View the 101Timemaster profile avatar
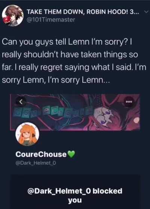Image resolution: width=150 pixels, height=209 pixels. [13, 15]
